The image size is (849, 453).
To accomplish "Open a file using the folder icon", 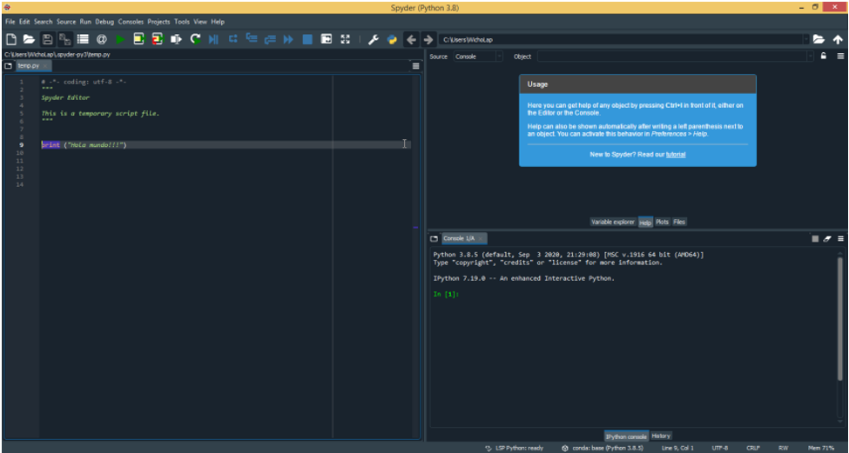I will pyautogui.click(x=29, y=39).
